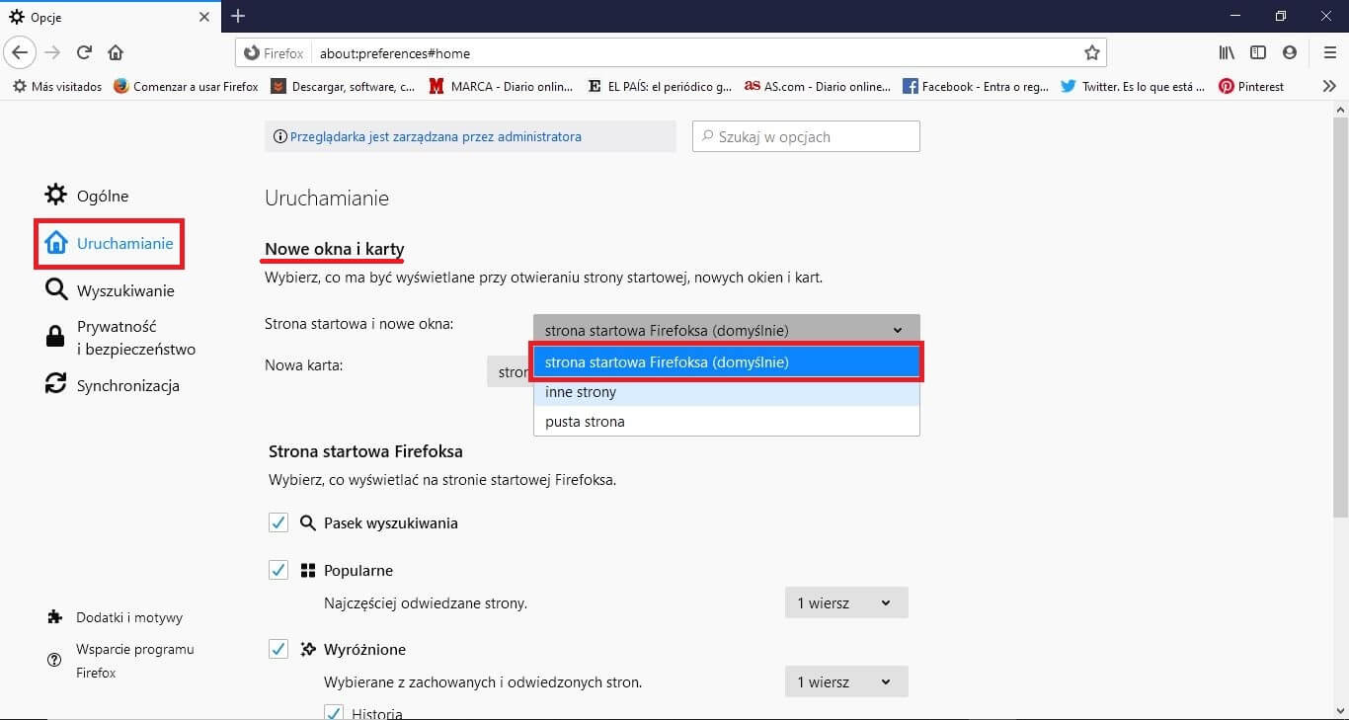Open the Nowa karta dropdown

510,371
